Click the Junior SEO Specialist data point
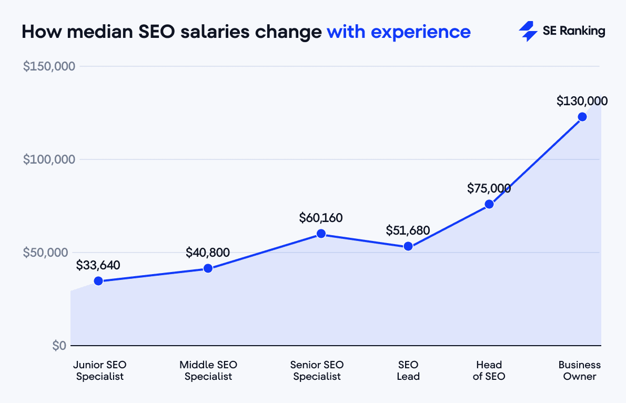Viewport: 626px width, 403px height. (98, 281)
